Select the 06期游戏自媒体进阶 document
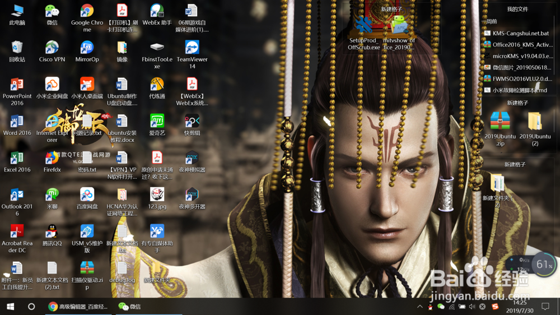Screen dimensions: 560x315 click(x=192, y=18)
